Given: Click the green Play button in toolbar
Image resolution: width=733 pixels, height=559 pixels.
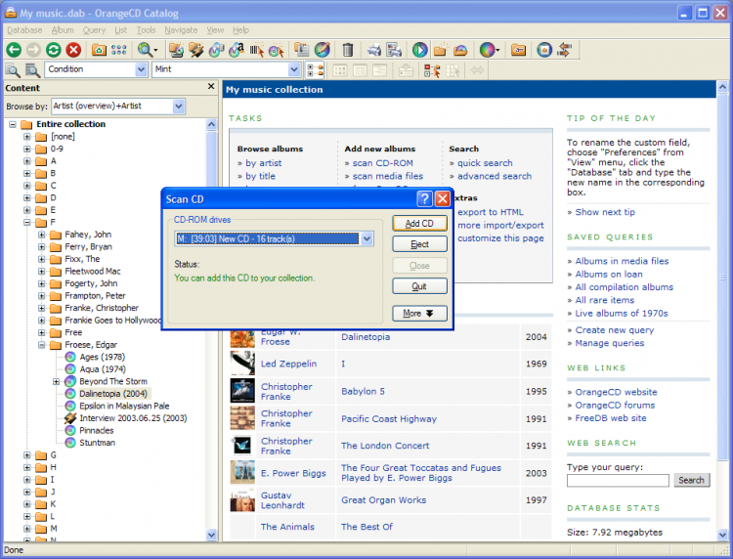Looking at the screenshot, I should [x=419, y=50].
